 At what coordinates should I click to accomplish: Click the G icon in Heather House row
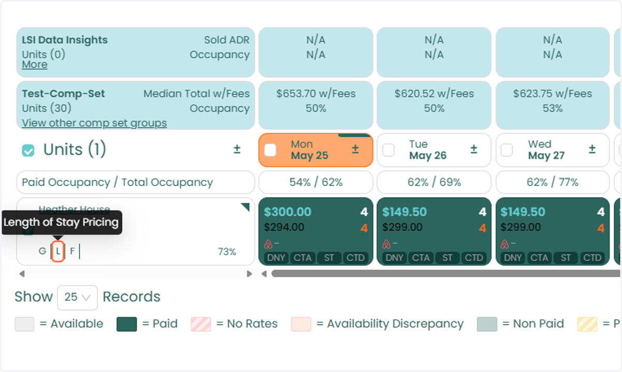coord(43,251)
